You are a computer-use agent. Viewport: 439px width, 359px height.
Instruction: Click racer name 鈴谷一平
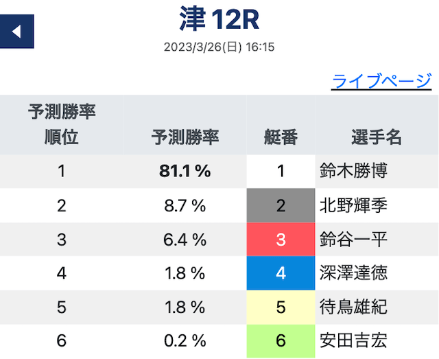pos(353,239)
